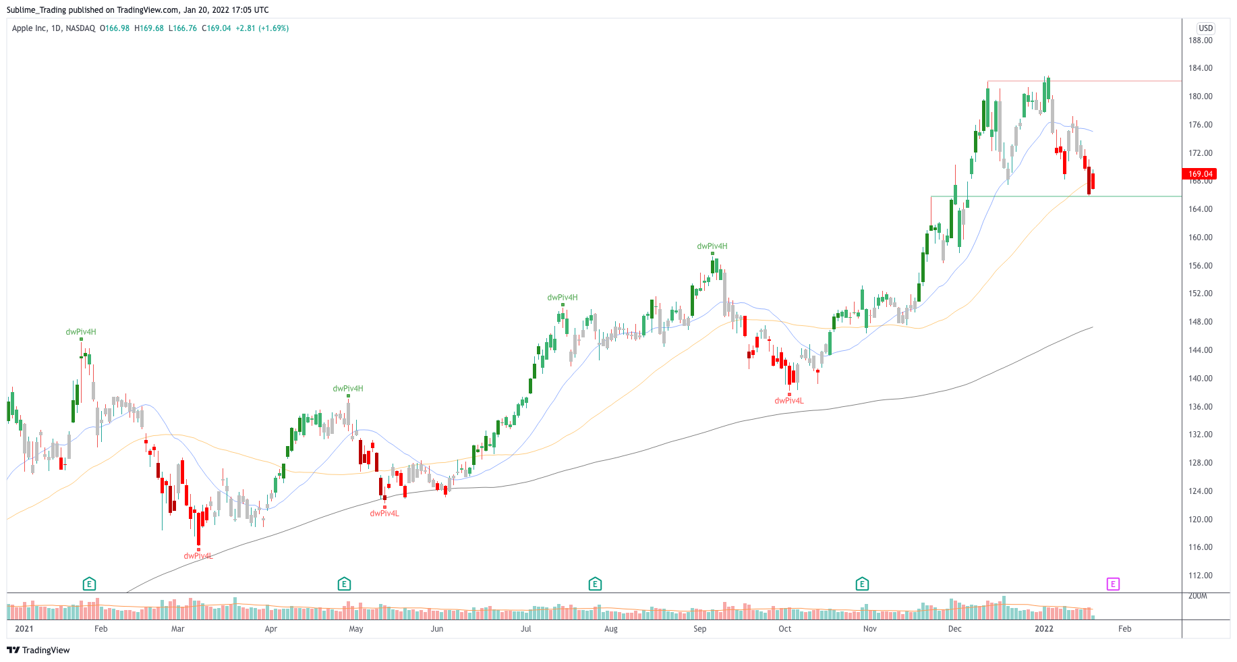This screenshot has height=662, width=1237.
Task: Click the earnings E marker near November
Action: (x=862, y=584)
